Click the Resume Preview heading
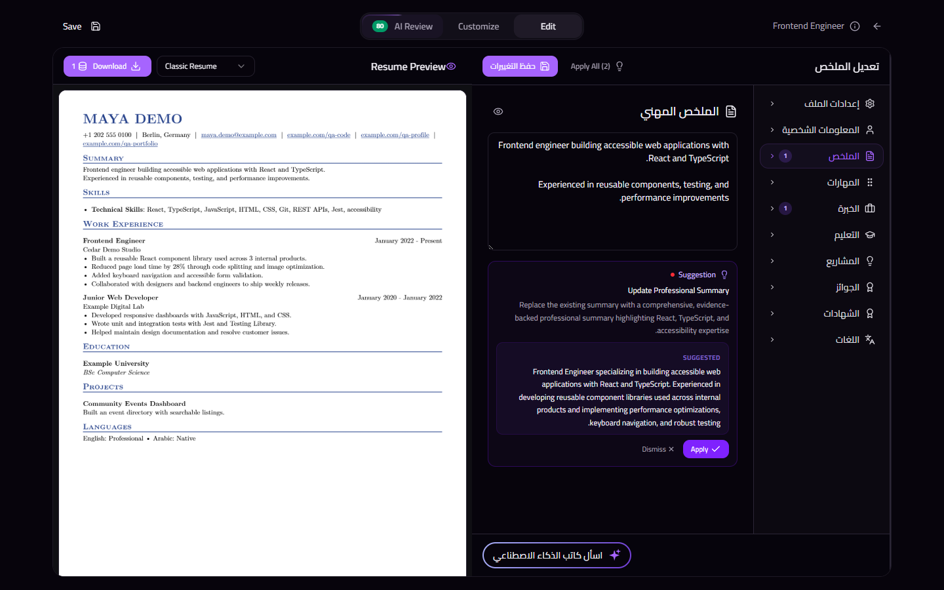Screen dimensions: 944x590 click(x=408, y=66)
